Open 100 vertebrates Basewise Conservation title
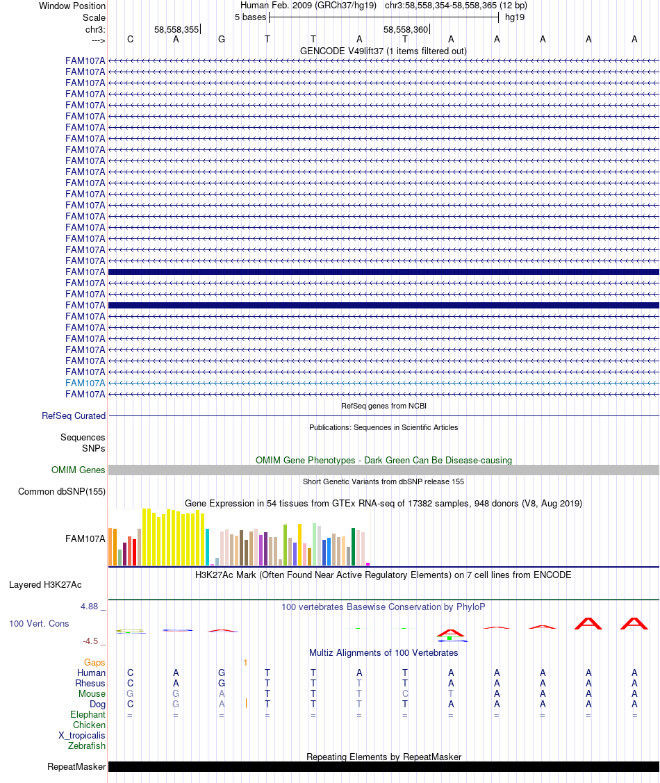The image size is (660, 783). [x=383, y=607]
